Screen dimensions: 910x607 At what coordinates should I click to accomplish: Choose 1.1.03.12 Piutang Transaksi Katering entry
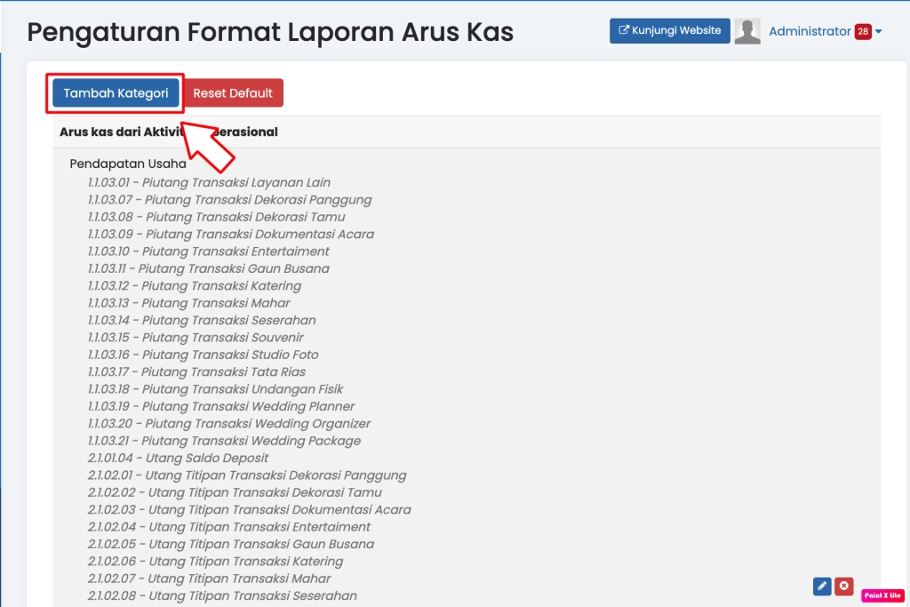(x=195, y=286)
